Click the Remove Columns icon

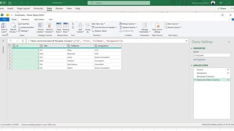pos(49,25)
